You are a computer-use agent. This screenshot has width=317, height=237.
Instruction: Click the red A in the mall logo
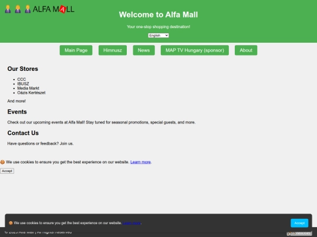63,9
